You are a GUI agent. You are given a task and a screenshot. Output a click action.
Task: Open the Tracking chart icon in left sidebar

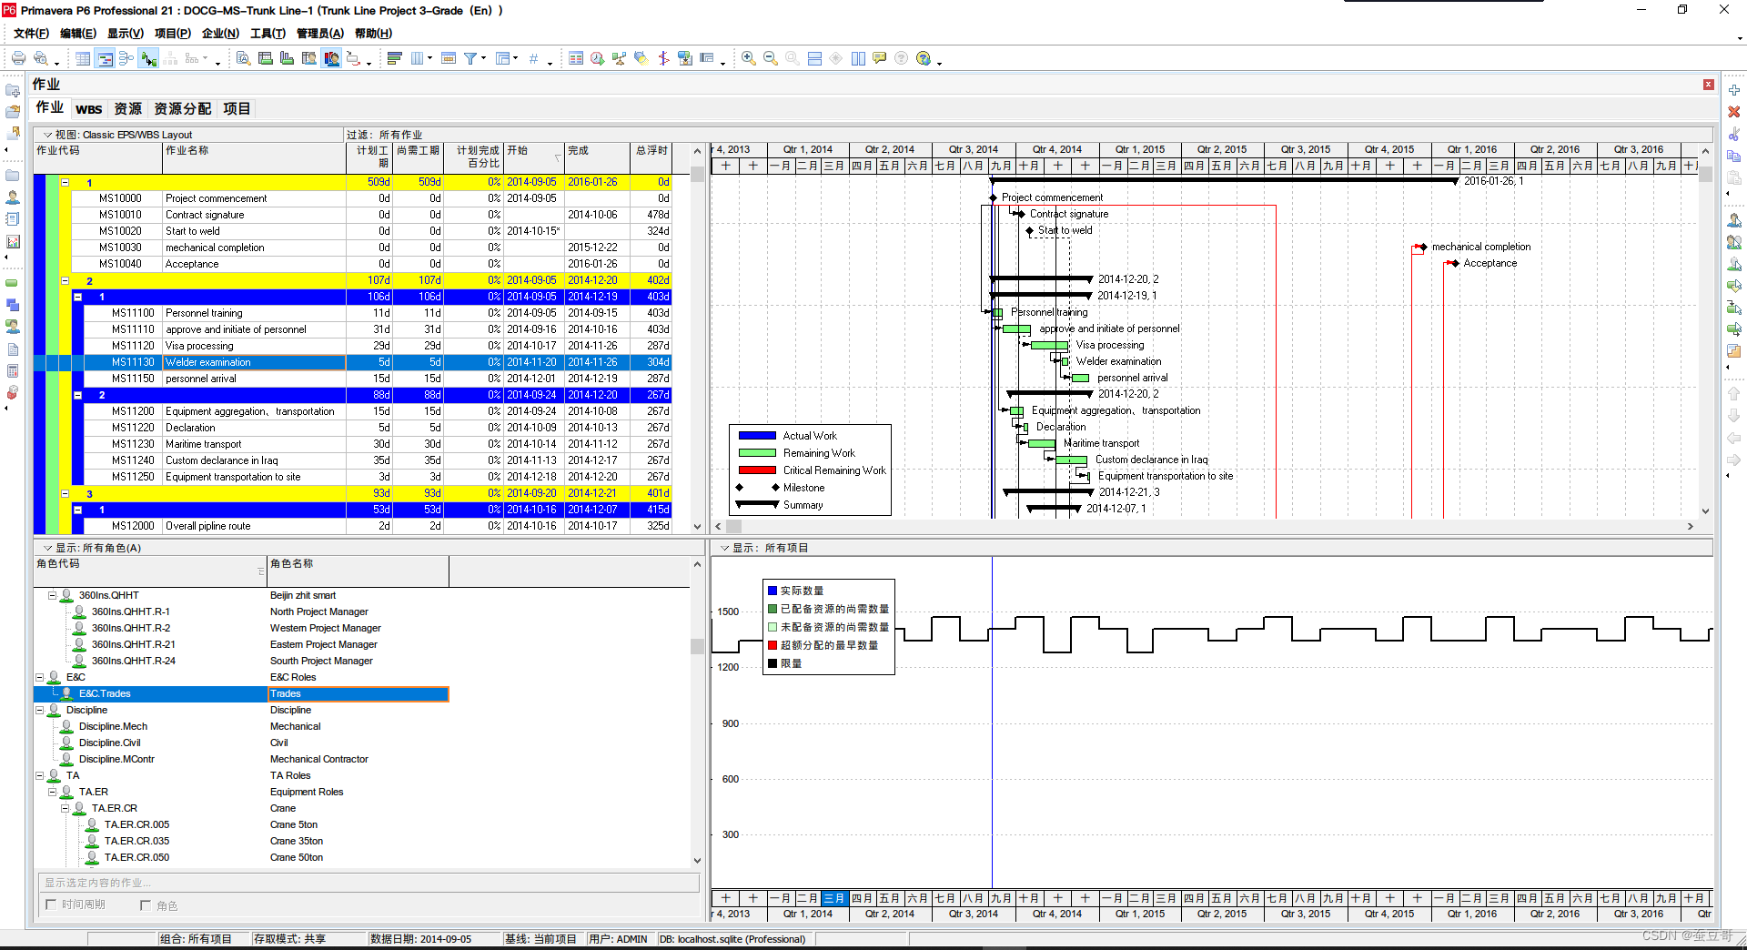[13, 242]
